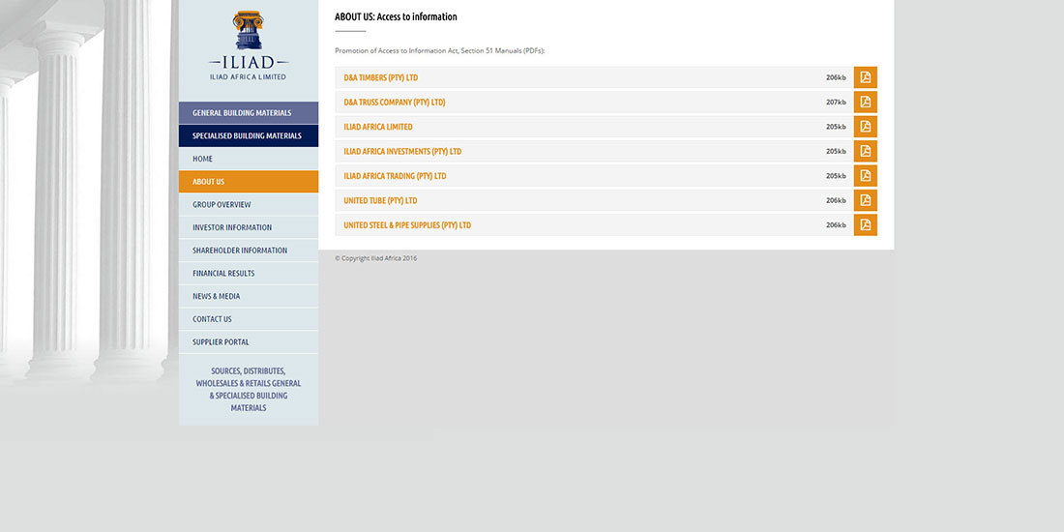The image size is (1064, 532).
Task: Select Group Overview in sidebar
Action: click(222, 205)
